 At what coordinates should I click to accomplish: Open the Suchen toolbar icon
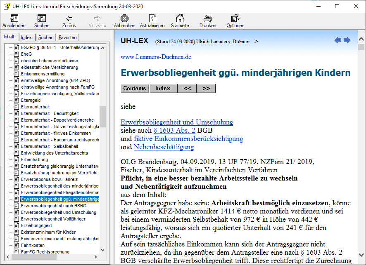tap(42, 19)
